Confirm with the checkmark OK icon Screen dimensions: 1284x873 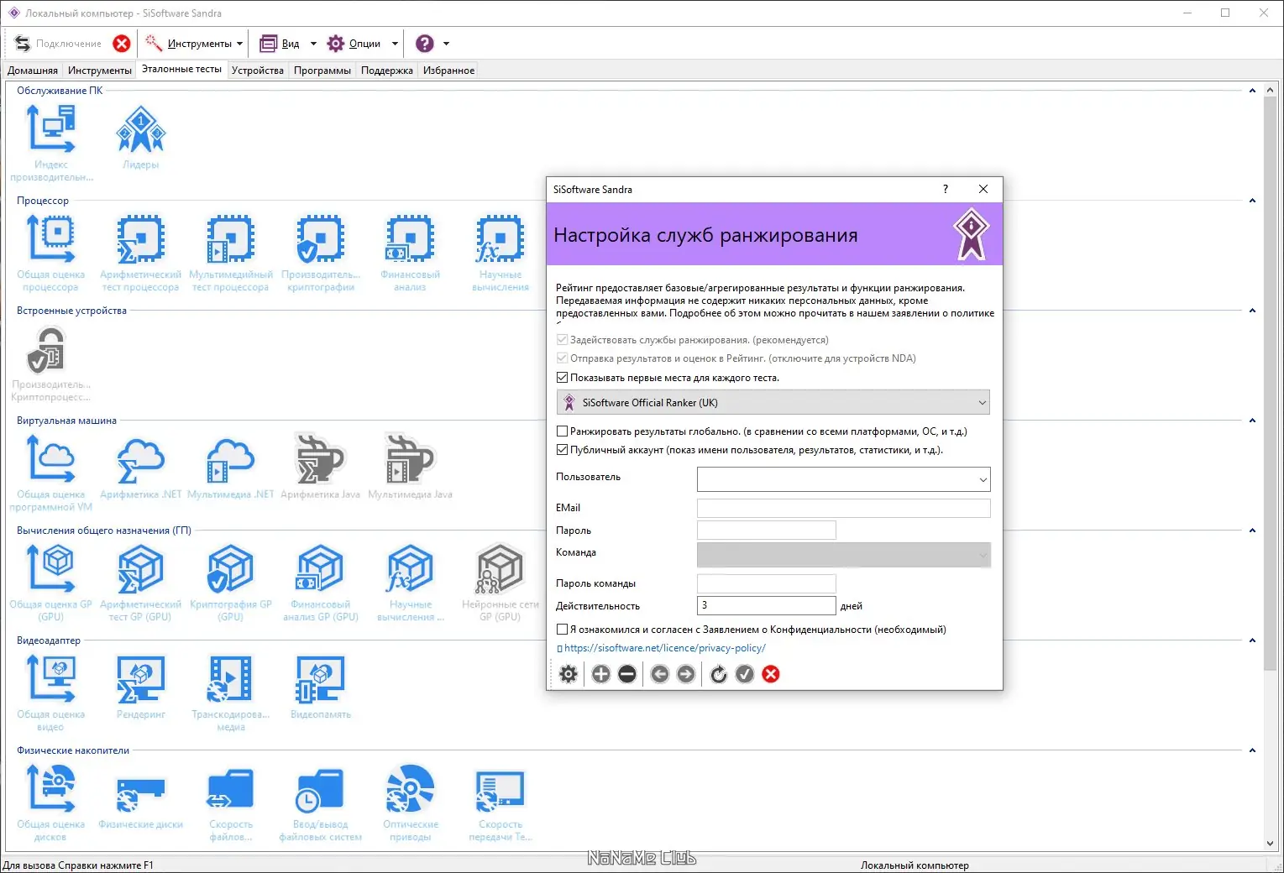pos(745,674)
